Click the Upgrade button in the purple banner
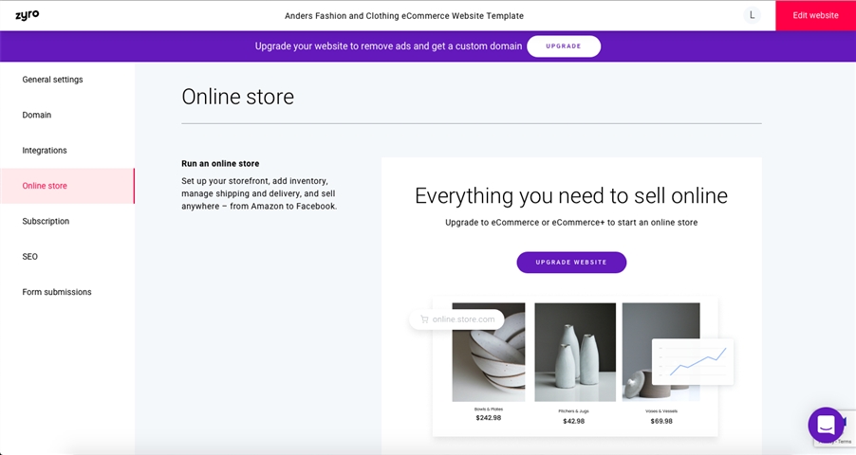The width and height of the screenshot is (856, 455). click(564, 46)
